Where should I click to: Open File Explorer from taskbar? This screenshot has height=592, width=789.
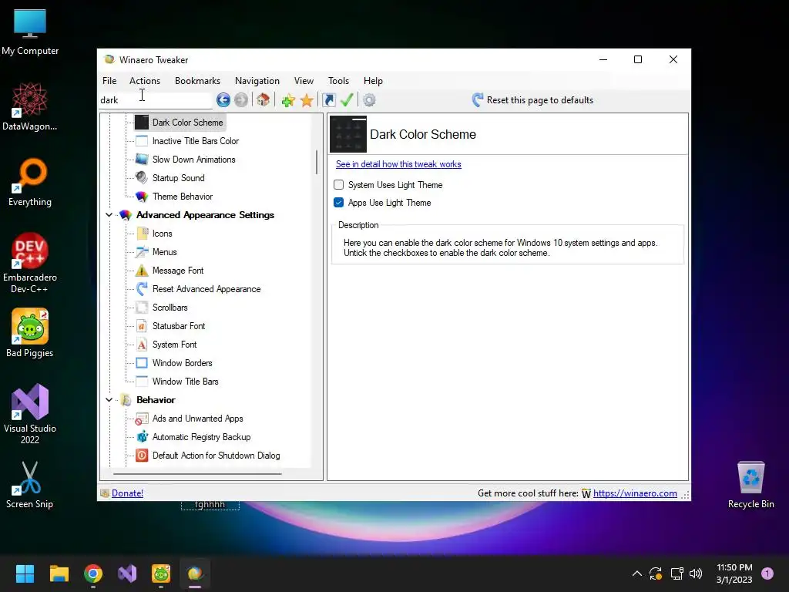[59, 573]
